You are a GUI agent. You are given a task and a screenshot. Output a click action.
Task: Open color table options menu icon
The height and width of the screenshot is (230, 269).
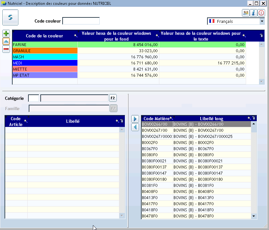click(x=261, y=35)
